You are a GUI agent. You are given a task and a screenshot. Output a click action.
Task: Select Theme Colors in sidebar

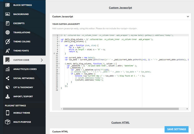pos(24,41)
